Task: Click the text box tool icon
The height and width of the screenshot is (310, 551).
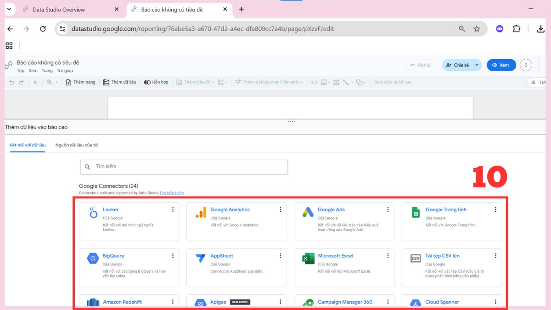Action: coord(336,82)
